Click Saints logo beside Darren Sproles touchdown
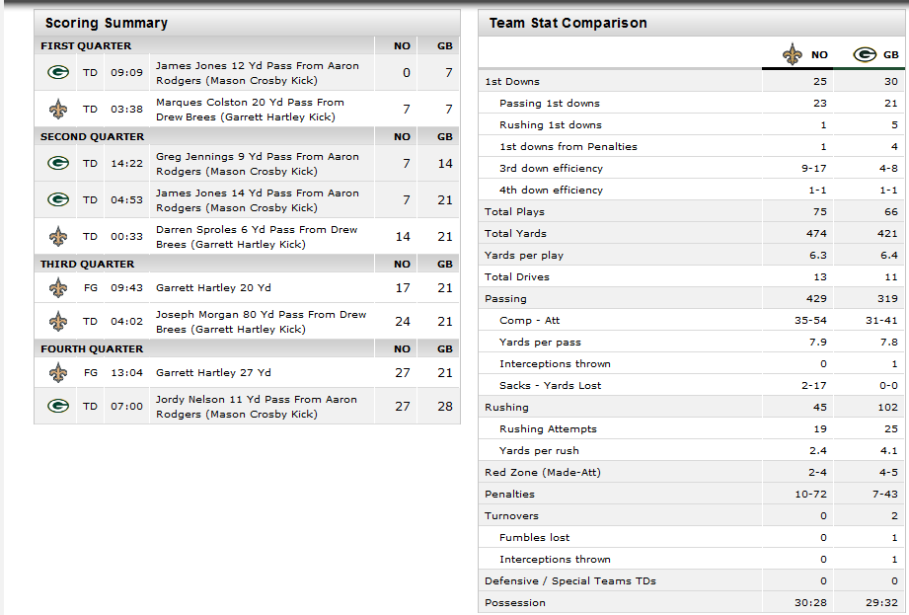909x615 pixels. point(58,237)
